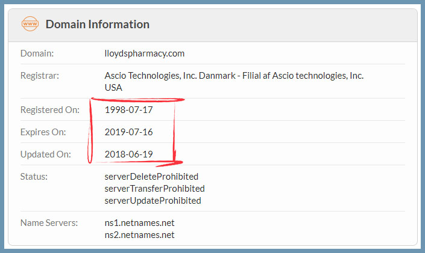Click the 2019-07-16 expiry date
Viewport: 425px width, 253px height.
pos(129,132)
